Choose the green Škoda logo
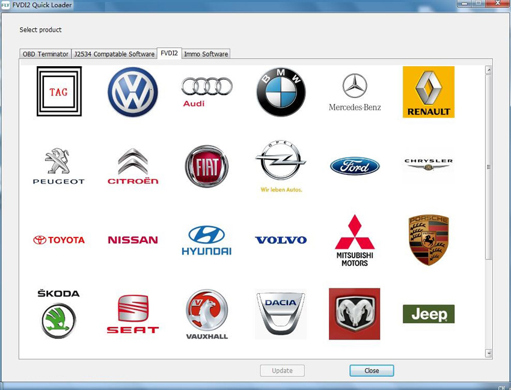 tap(59, 314)
